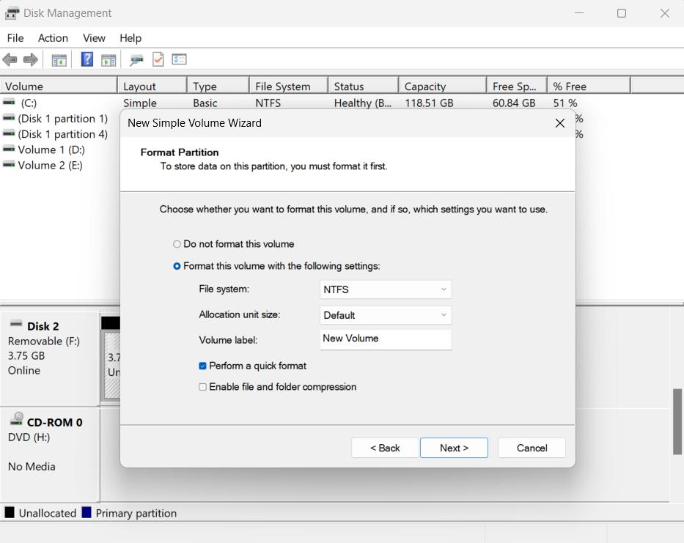Click the Show/Hide Console Tree icon
The height and width of the screenshot is (543, 684).
coord(59,59)
